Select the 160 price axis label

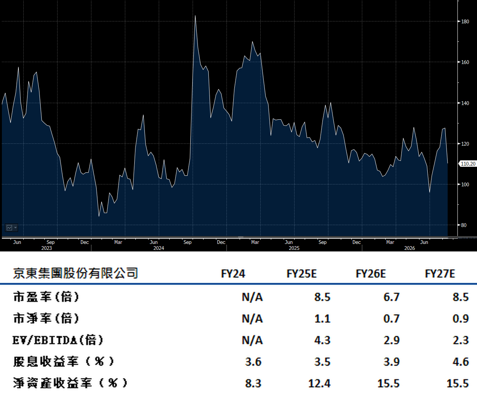coord(465,62)
